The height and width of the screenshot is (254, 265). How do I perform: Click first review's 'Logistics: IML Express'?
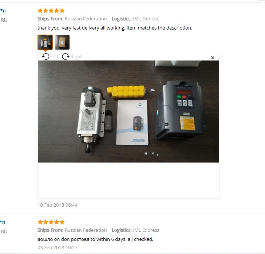[x=135, y=19]
